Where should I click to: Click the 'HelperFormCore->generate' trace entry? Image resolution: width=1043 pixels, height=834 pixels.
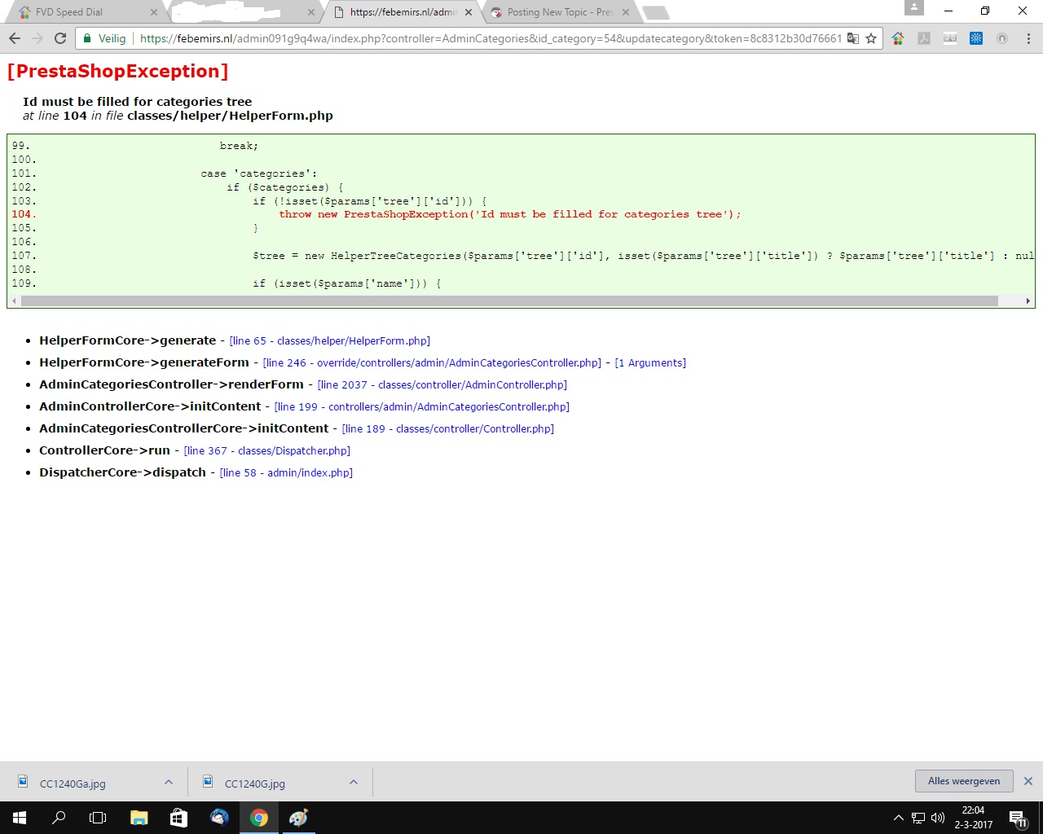click(128, 341)
